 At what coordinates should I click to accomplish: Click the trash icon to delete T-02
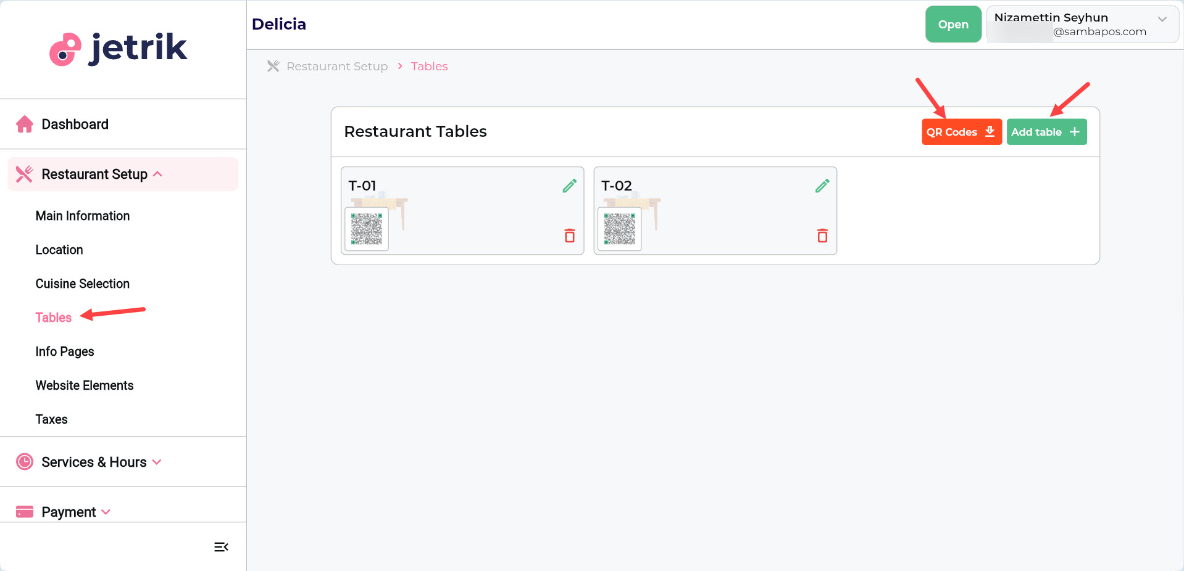[x=822, y=236]
